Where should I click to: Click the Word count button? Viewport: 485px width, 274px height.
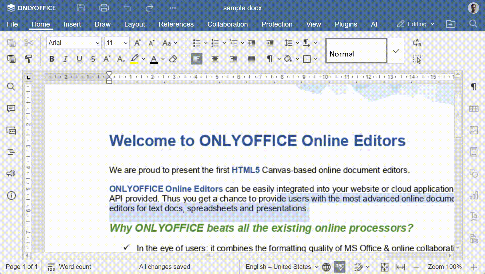69,267
